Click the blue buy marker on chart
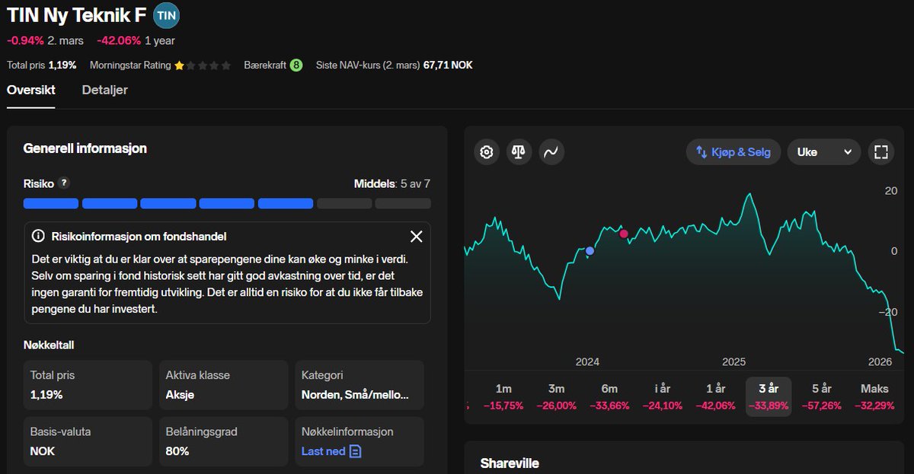 [x=590, y=250]
